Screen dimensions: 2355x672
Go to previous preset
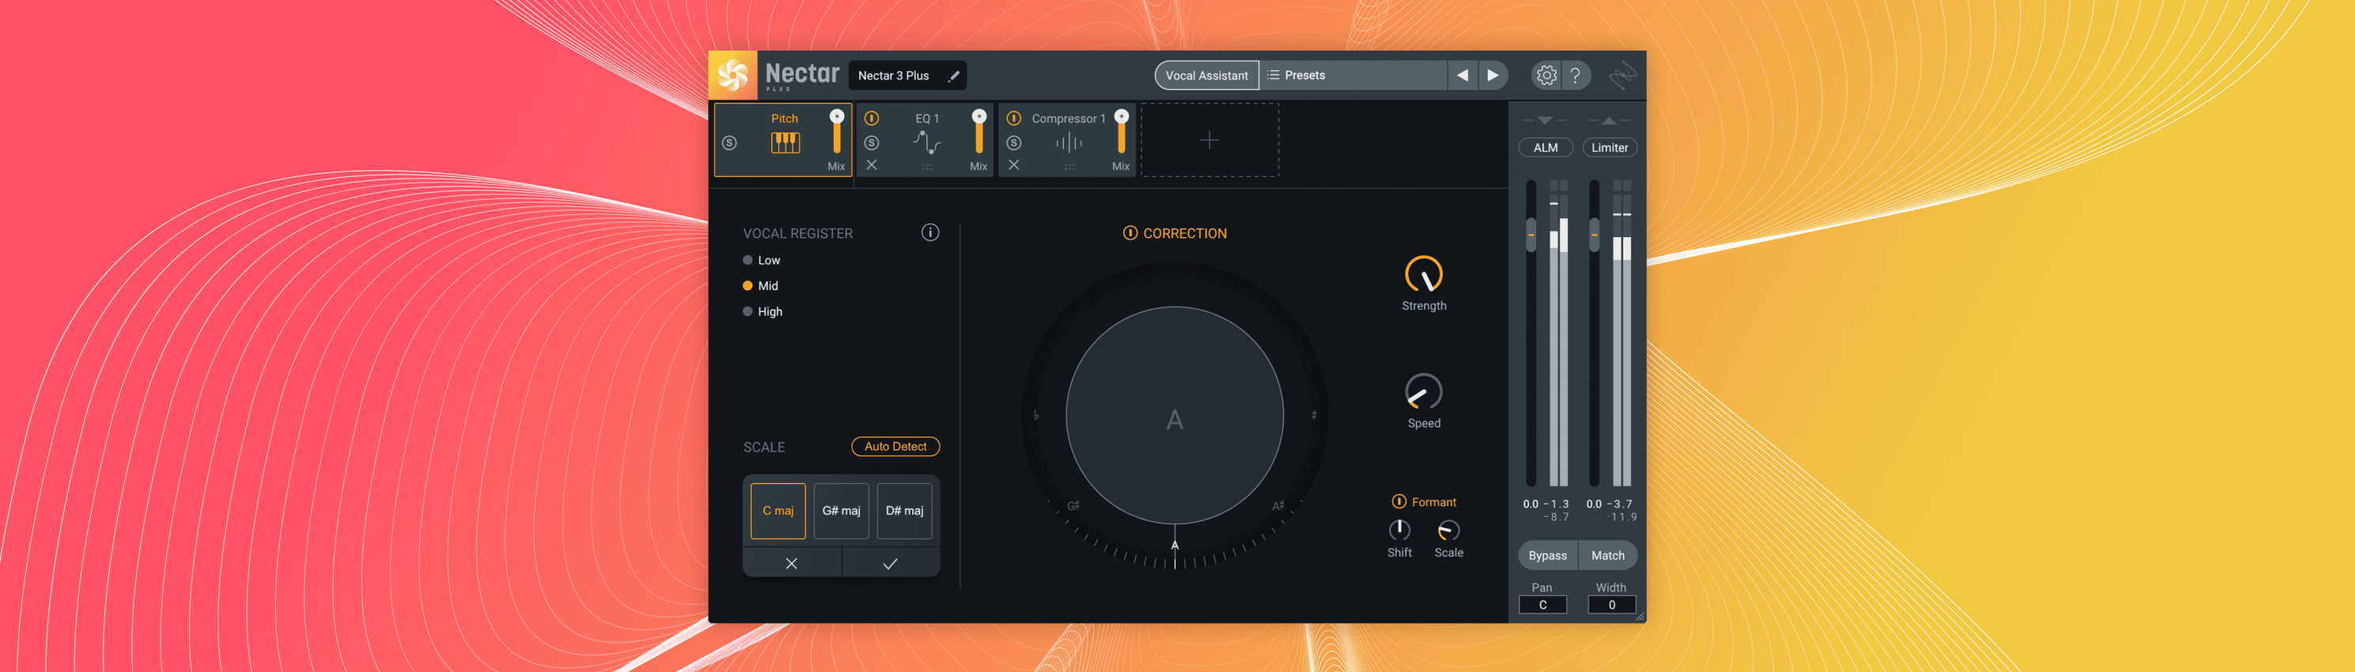[x=1463, y=76]
